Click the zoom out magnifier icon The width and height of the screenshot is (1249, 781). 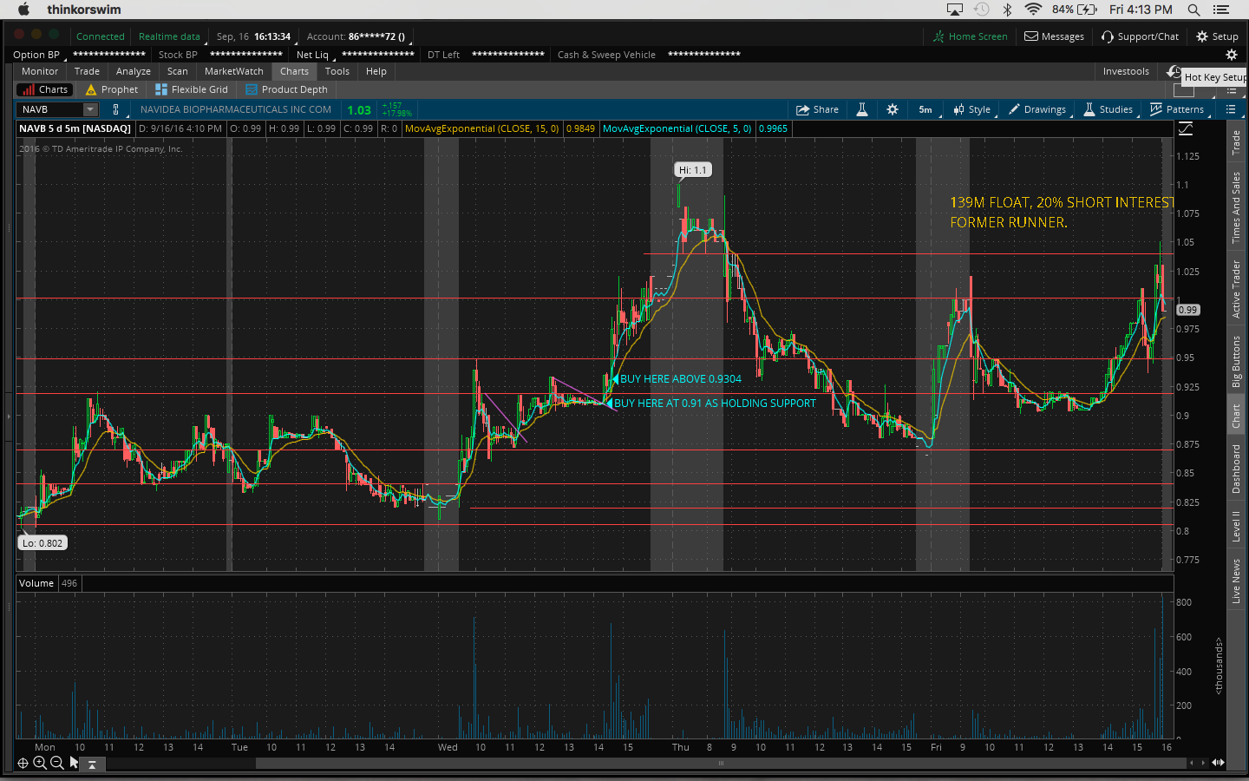pos(56,763)
